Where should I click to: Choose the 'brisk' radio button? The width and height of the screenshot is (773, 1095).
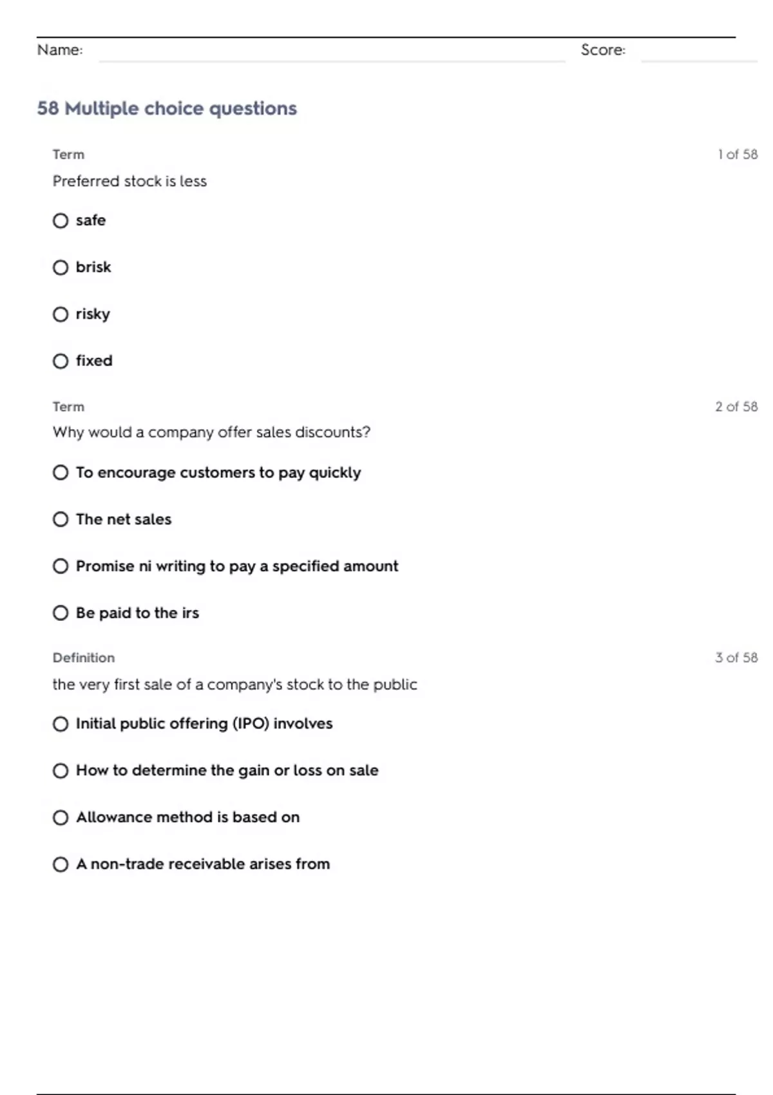coord(61,267)
